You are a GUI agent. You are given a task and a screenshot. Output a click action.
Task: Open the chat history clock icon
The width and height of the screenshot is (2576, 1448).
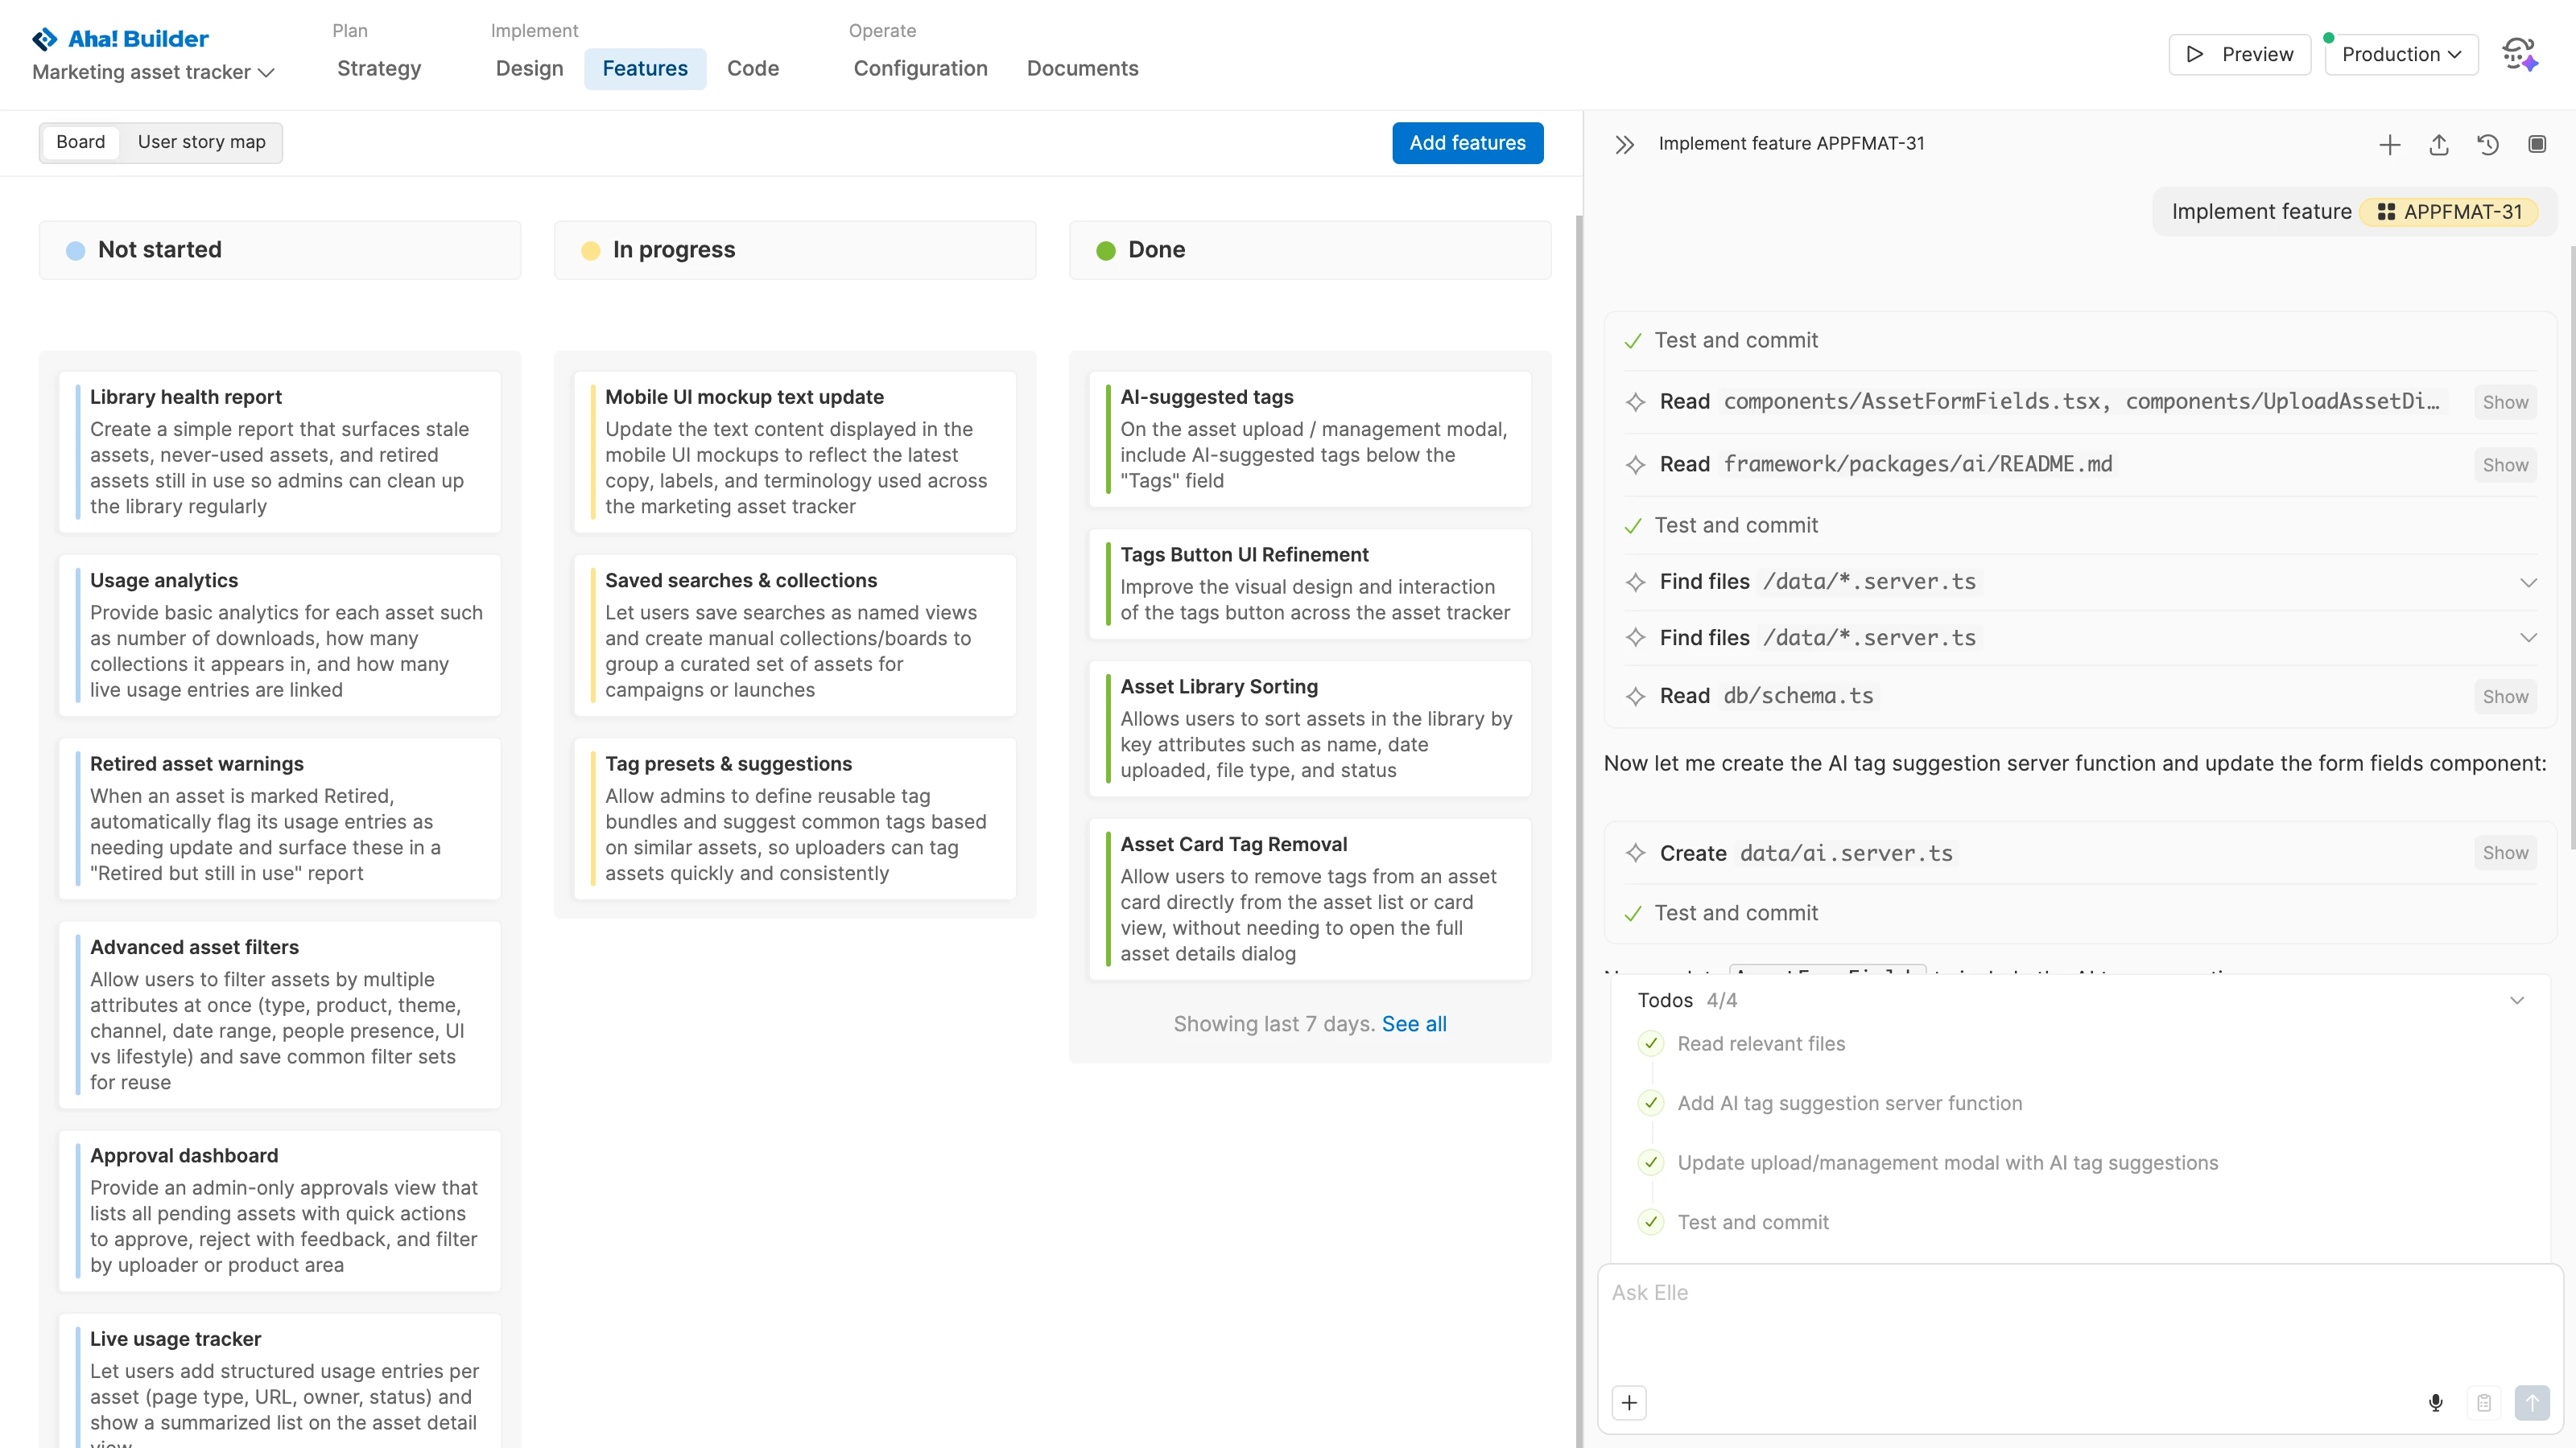[2487, 144]
